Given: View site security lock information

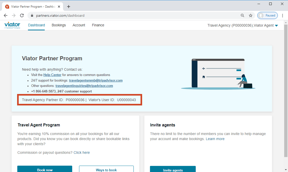Looking at the screenshot, I should point(32,15).
